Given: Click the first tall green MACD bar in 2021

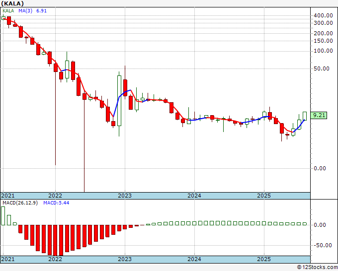Looking at the screenshot, I should (3, 216).
